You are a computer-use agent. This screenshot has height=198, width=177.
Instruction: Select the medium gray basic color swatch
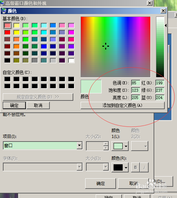(x=35, y=60)
